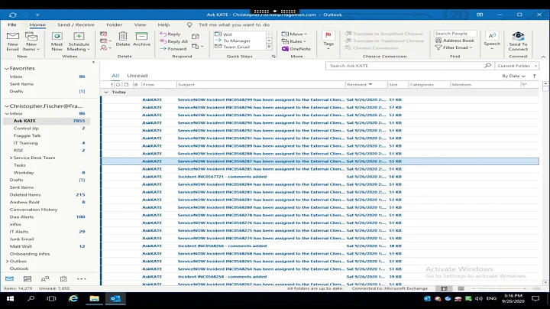The image size is (550, 309).
Task: Open the Rules dropdown
Action: point(294,41)
